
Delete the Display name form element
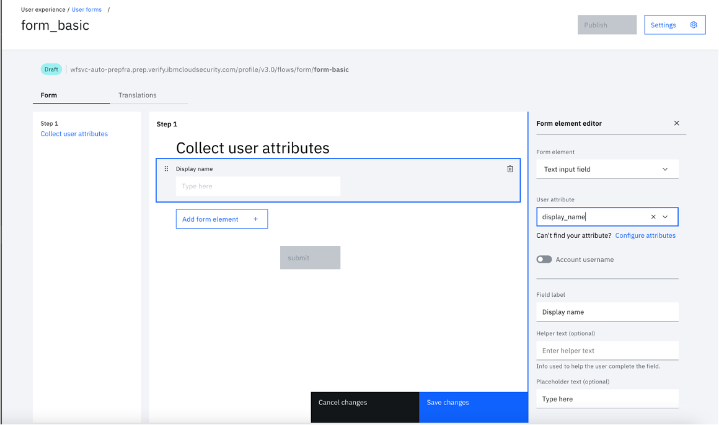pos(510,169)
